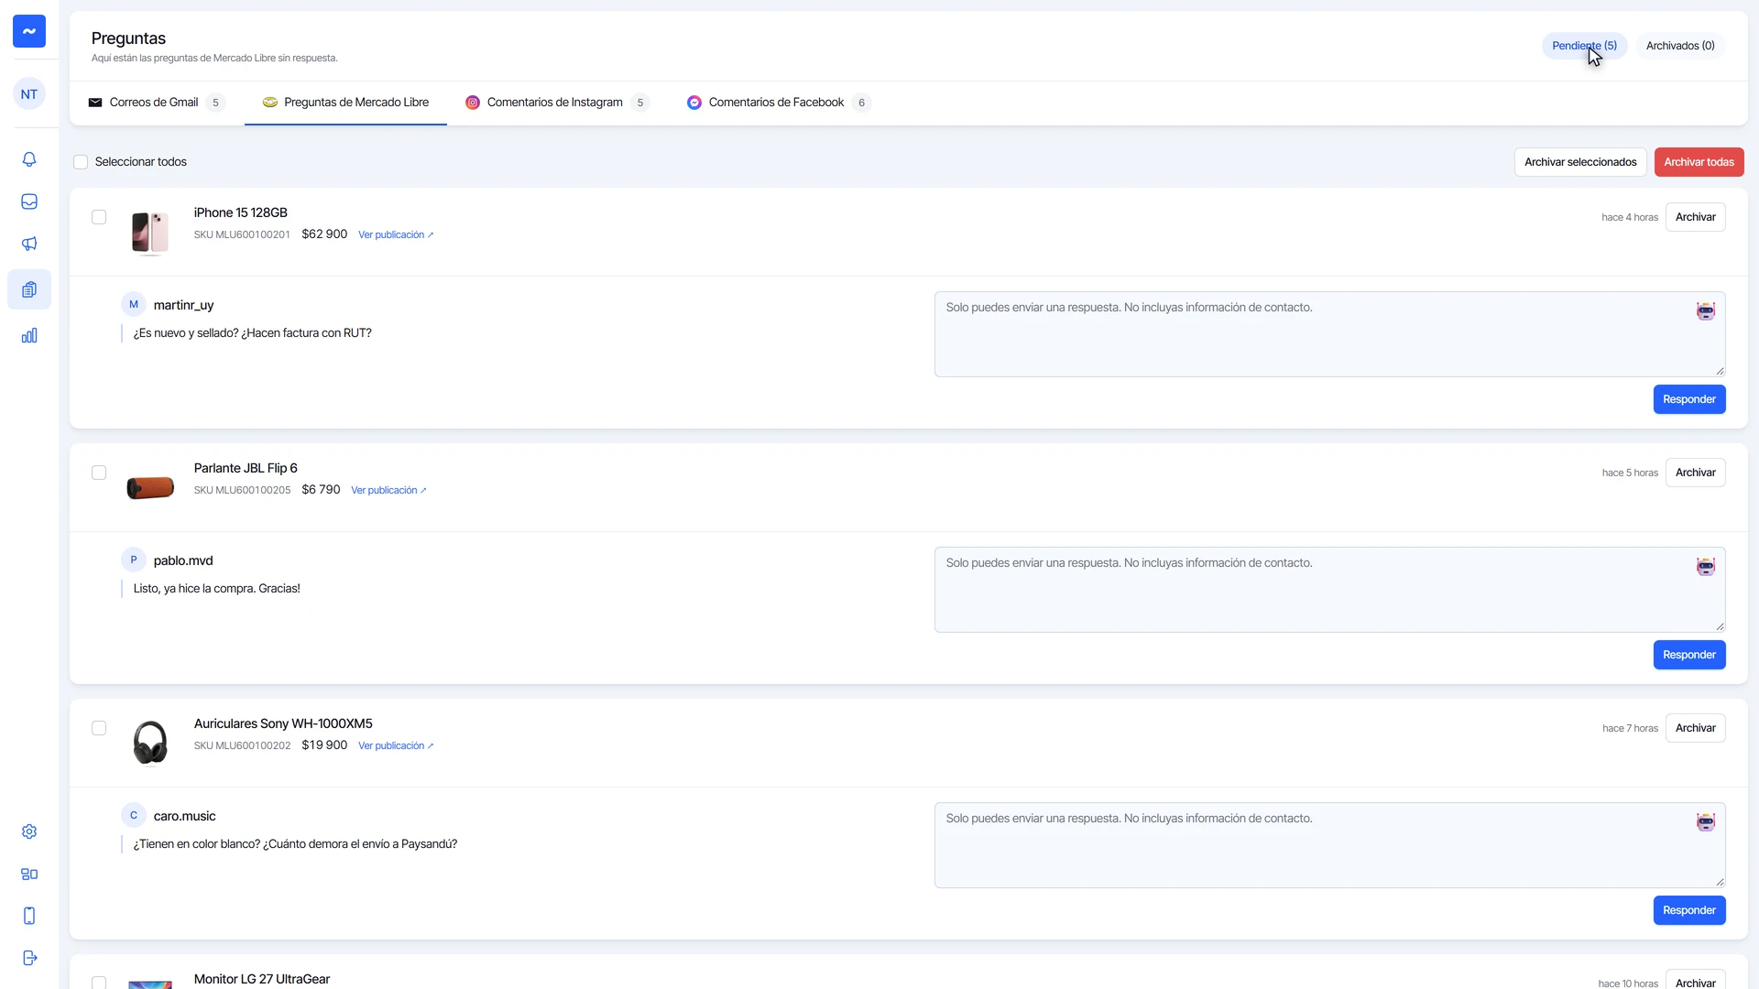Image resolution: width=1759 pixels, height=989 pixels.
Task: Open Ver publicación link for iPhone 15
Action: point(396,235)
